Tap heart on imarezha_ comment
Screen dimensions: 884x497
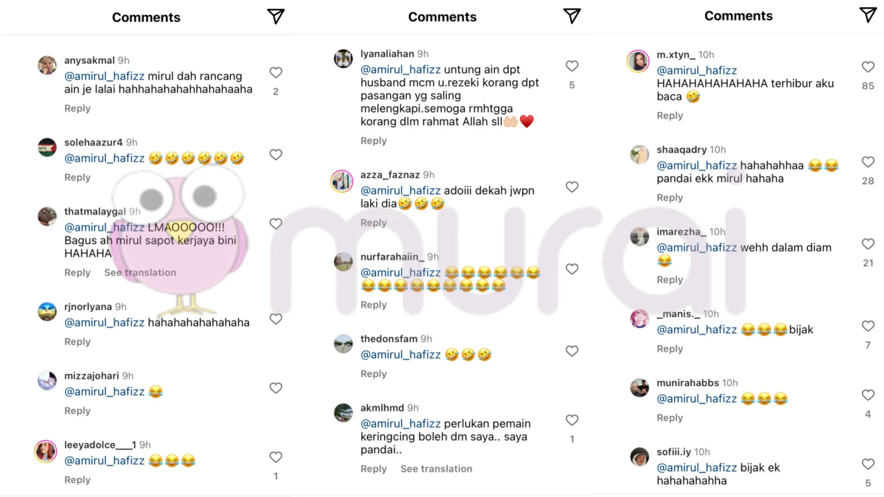(x=868, y=244)
